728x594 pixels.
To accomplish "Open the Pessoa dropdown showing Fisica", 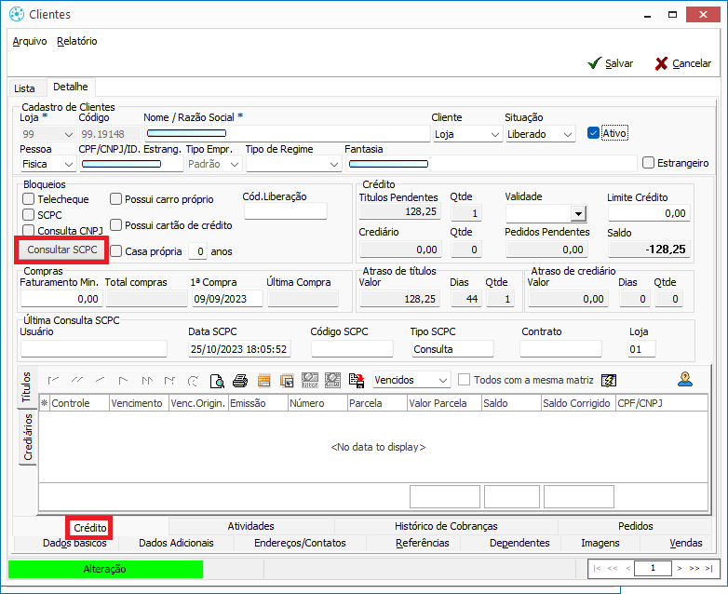I will pos(69,164).
